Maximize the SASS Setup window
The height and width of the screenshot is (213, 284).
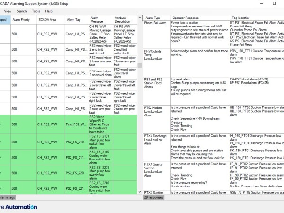[x=275, y=3]
